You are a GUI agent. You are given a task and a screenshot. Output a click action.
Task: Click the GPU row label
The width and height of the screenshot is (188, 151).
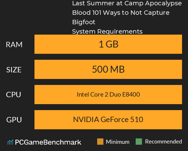14,120
